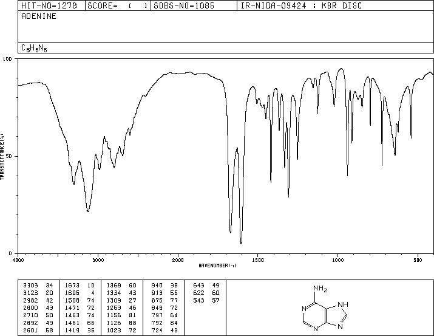The image size is (434, 336).
Task: Click transmittance value 81 beside 1156
Action: 132,315
